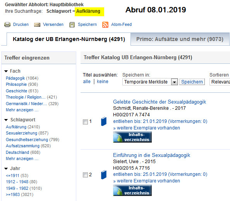
Task: Open Inhaltsverzeichnis image for Einführung in die Sexualpädagogik
Action: coord(132,190)
